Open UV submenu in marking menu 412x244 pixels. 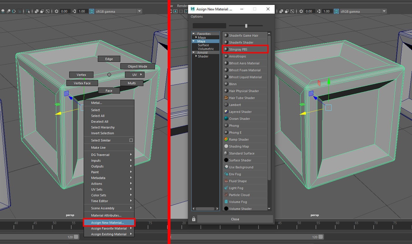point(134,75)
